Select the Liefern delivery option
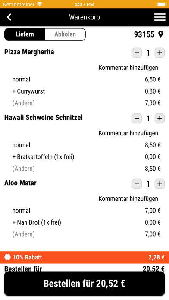 coord(25,34)
